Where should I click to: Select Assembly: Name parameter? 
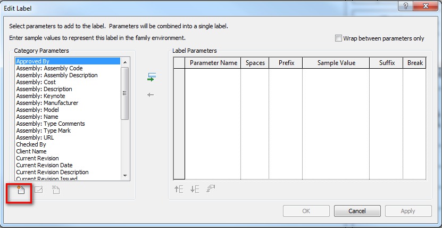pos(68,117)
